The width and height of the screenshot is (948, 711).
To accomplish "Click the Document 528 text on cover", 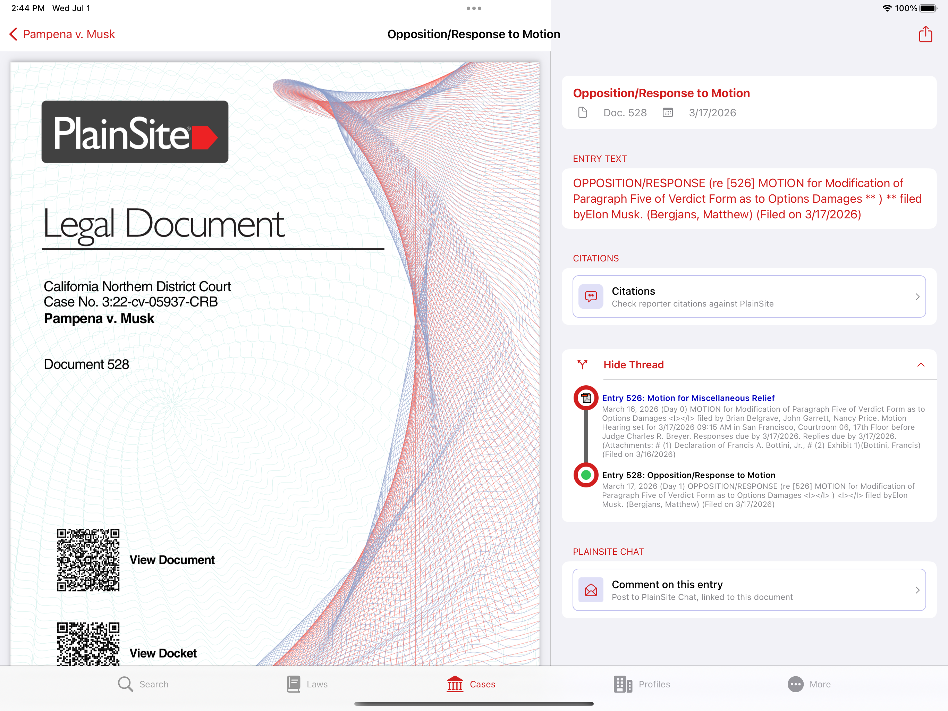I will pos(86,364).
